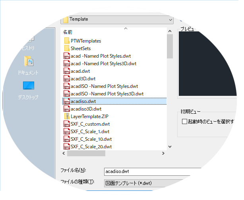Sort the list by the 名前 column header
244x200 pixels.
(x=68, y=32)
